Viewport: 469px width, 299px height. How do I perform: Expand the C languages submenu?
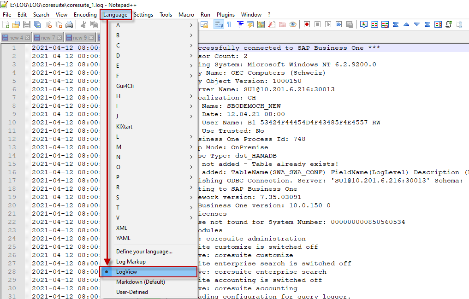pyautogui.click(x=148, y=46)
